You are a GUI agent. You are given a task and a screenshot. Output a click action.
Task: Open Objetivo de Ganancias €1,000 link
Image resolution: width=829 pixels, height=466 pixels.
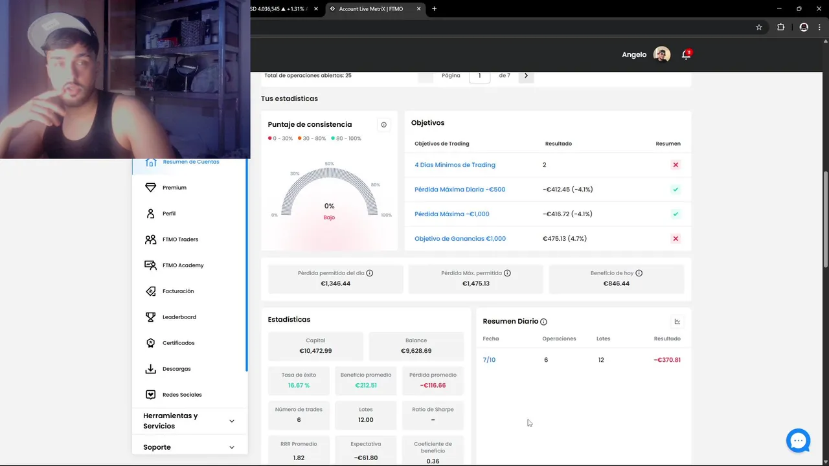tap(460, 239)
